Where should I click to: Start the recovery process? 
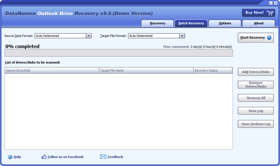pyautogui.click(x=255, y=37)
